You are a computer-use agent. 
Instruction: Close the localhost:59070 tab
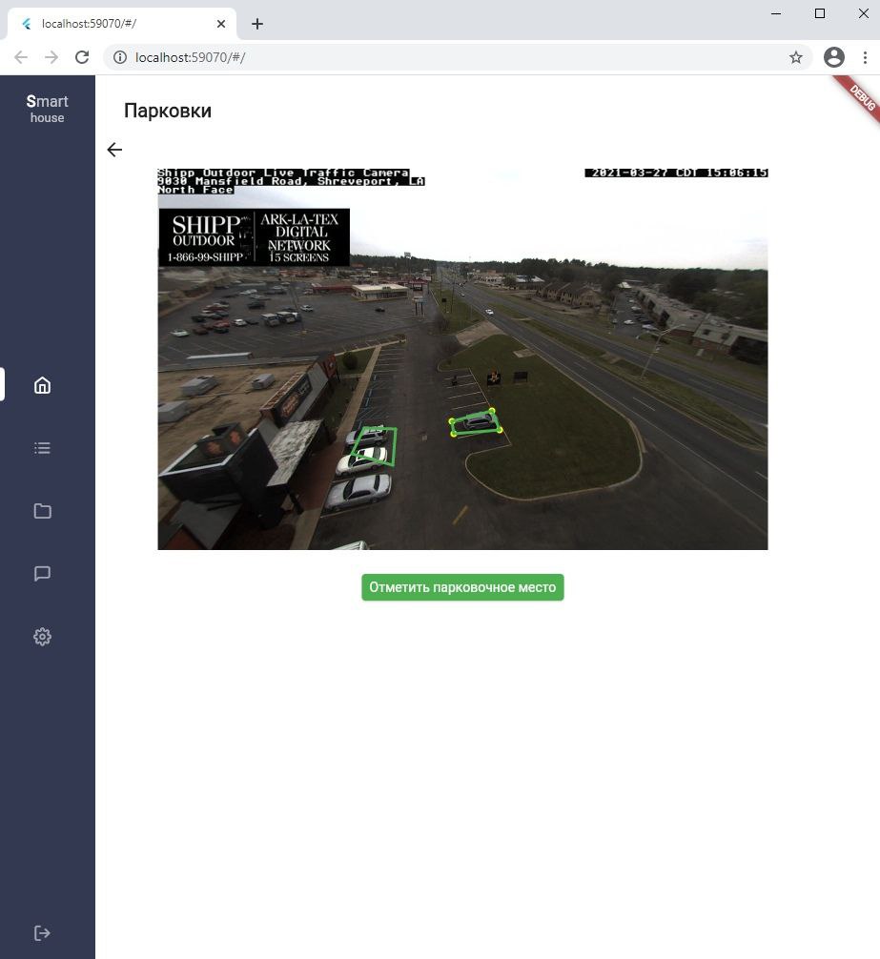(221, 24)
